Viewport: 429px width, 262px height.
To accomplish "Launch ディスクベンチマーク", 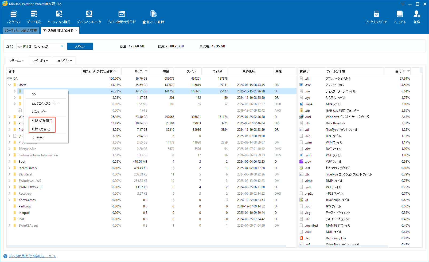I will click(89, 16).
